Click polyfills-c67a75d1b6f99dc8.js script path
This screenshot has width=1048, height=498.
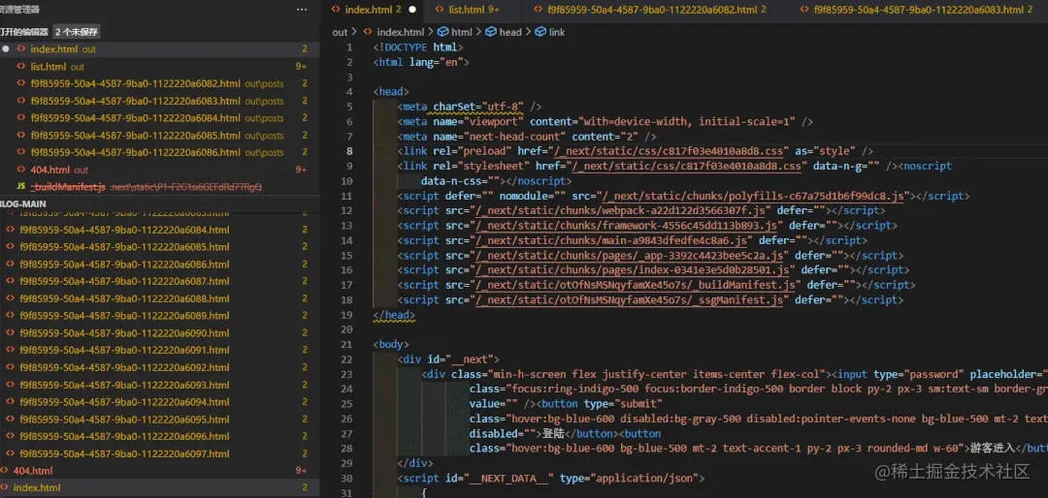click(755, 197)
